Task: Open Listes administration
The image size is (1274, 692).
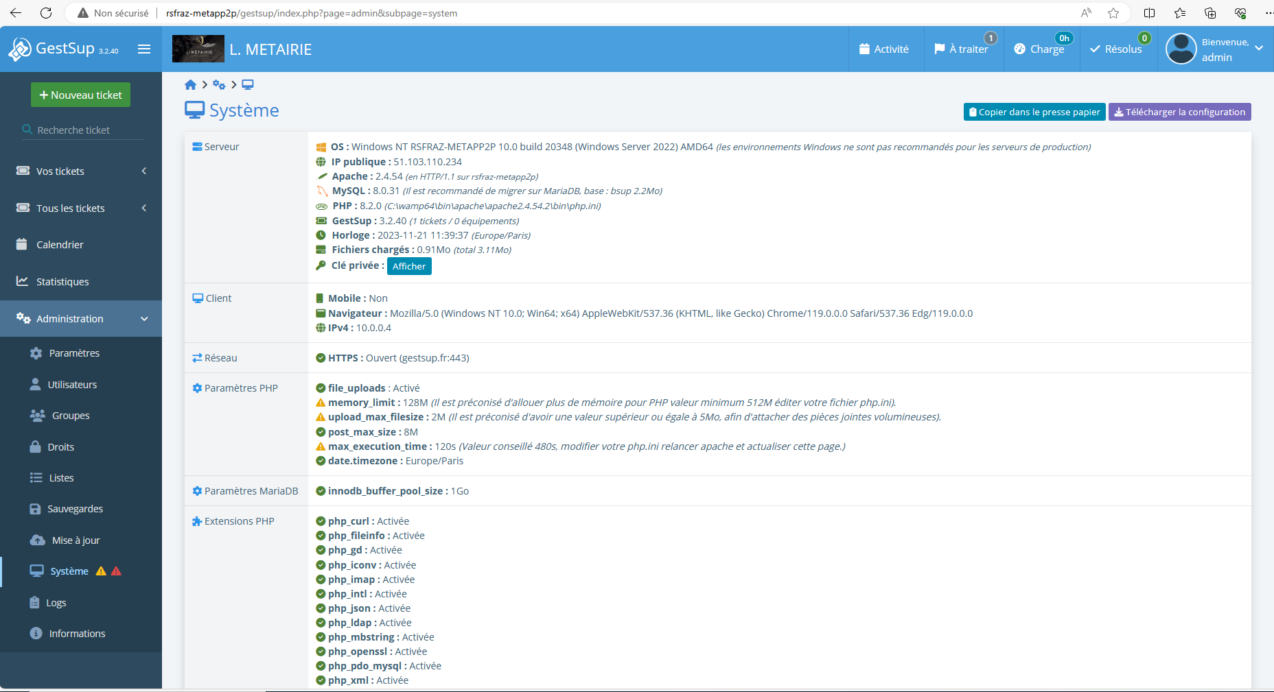Action: [61, 478]
